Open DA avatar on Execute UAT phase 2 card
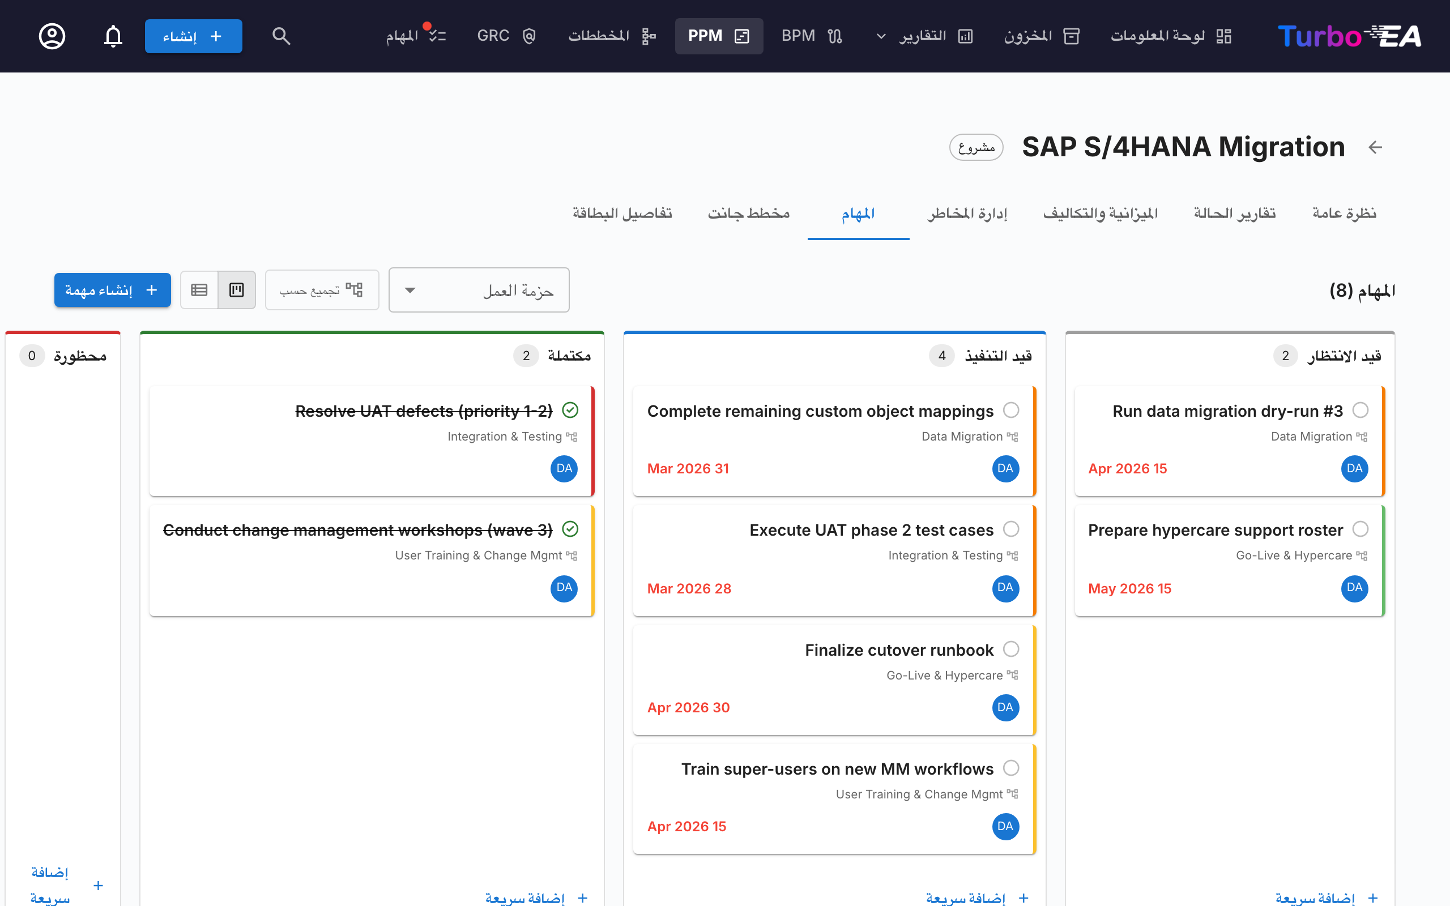The image size is (1450, 906). click(x=1005, y=588)
